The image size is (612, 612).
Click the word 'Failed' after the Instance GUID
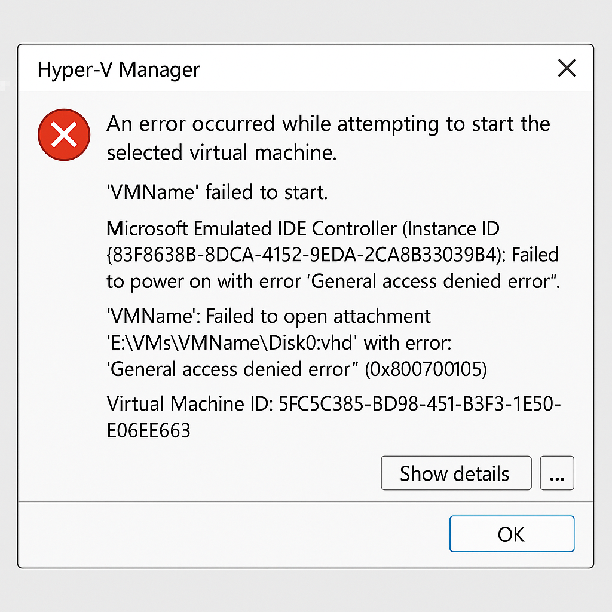pos(535,255)
